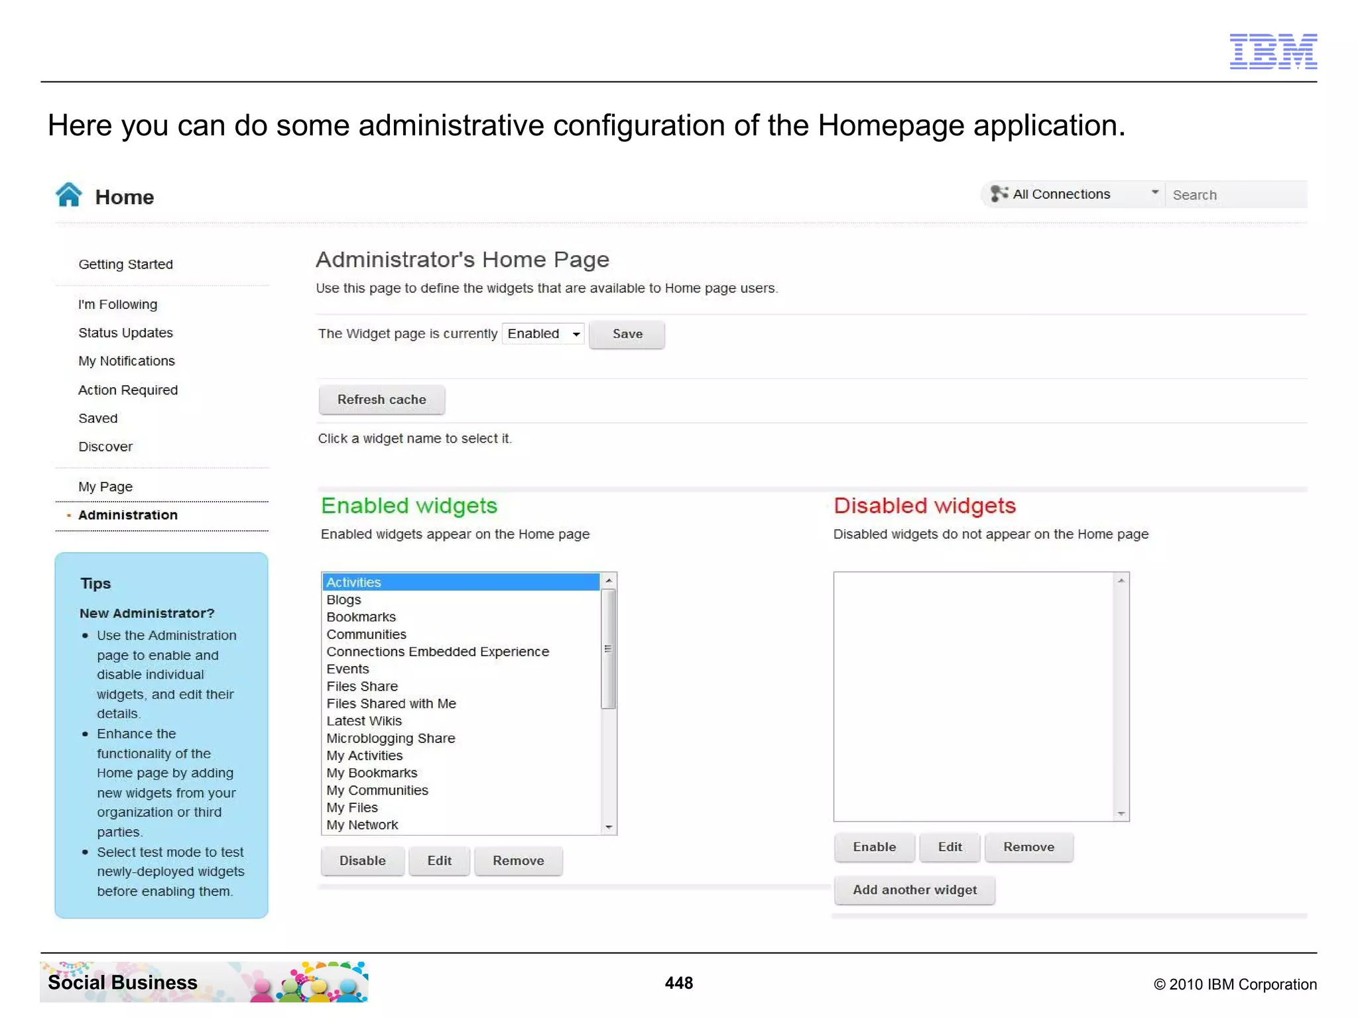The width and height of the screenshot is (1358, 1018).
Task: Click the All Connections people icon
Action: point(999,194)
